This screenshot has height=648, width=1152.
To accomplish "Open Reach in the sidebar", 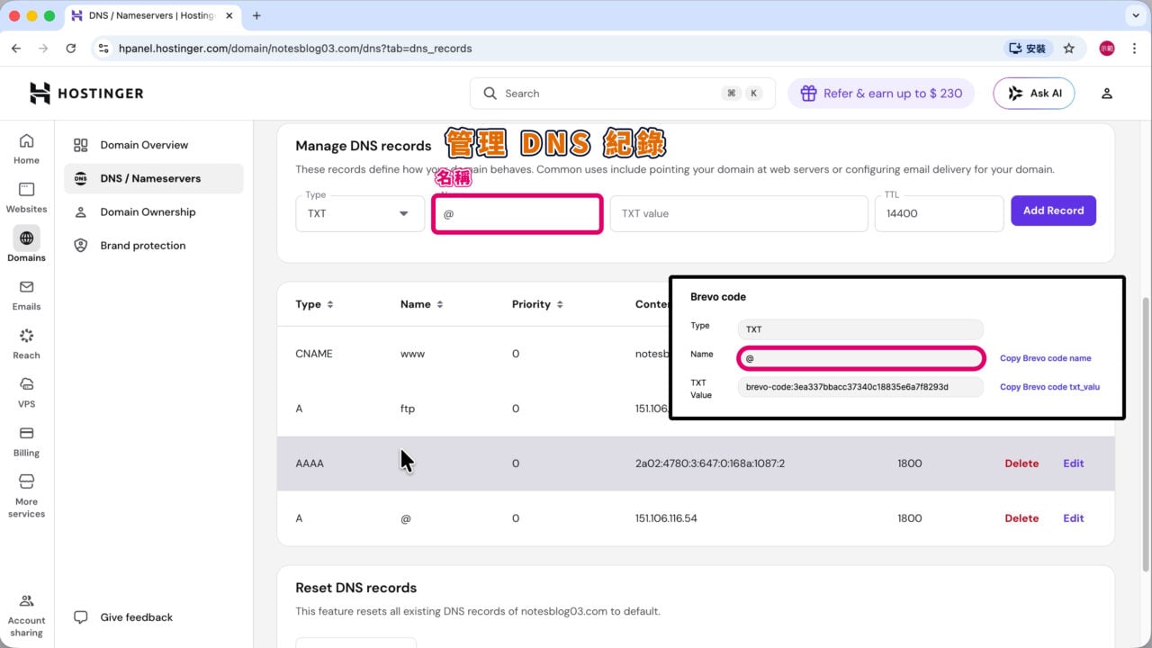I will coord(26,344).
